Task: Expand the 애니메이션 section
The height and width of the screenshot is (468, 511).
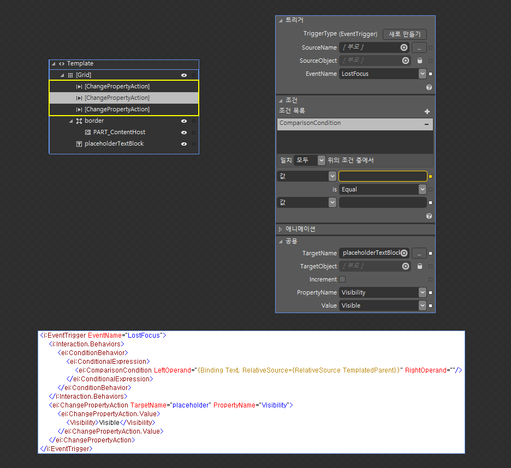Action: (280, 229)
